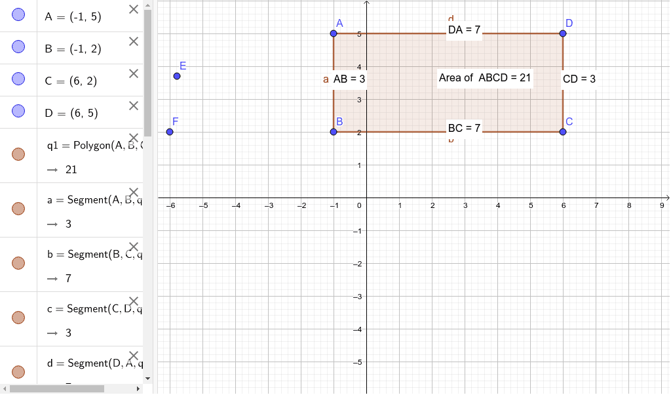The width and height of the screenshot is (671, 395).
Task: Select point C on the graph
Action: (563, 132)
